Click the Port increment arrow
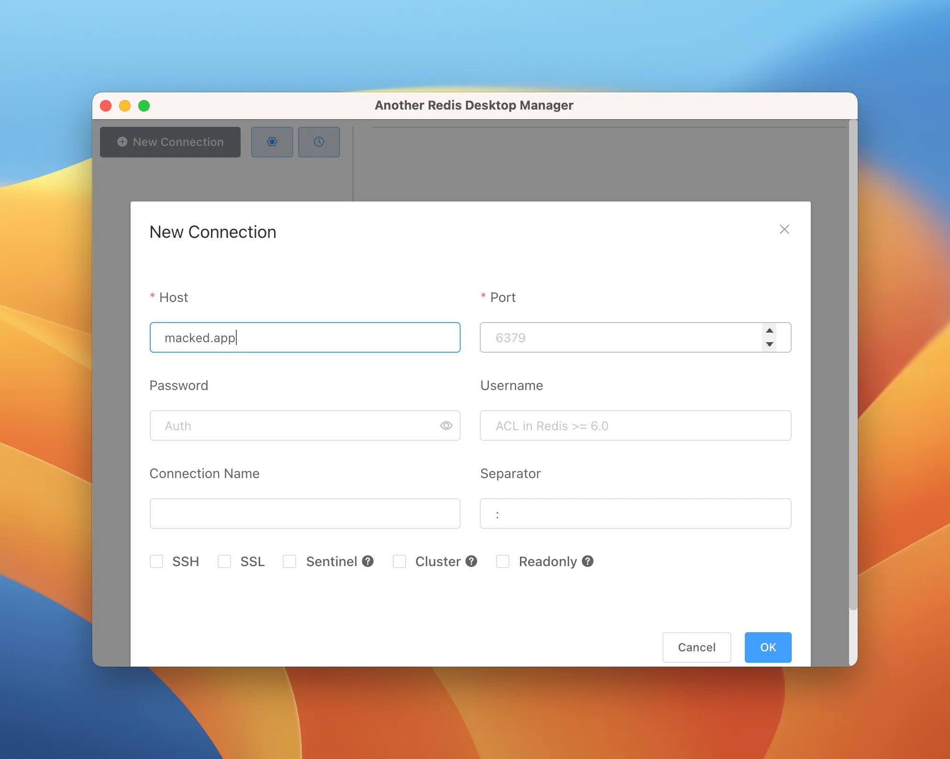 coord(769,330)
